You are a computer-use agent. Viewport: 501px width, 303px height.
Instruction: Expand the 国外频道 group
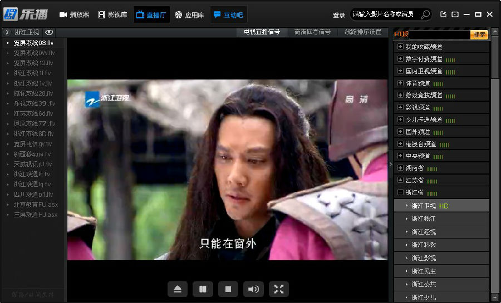click(400, 131)
